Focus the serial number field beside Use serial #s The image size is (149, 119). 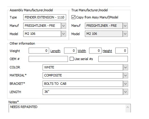point(113,59)
